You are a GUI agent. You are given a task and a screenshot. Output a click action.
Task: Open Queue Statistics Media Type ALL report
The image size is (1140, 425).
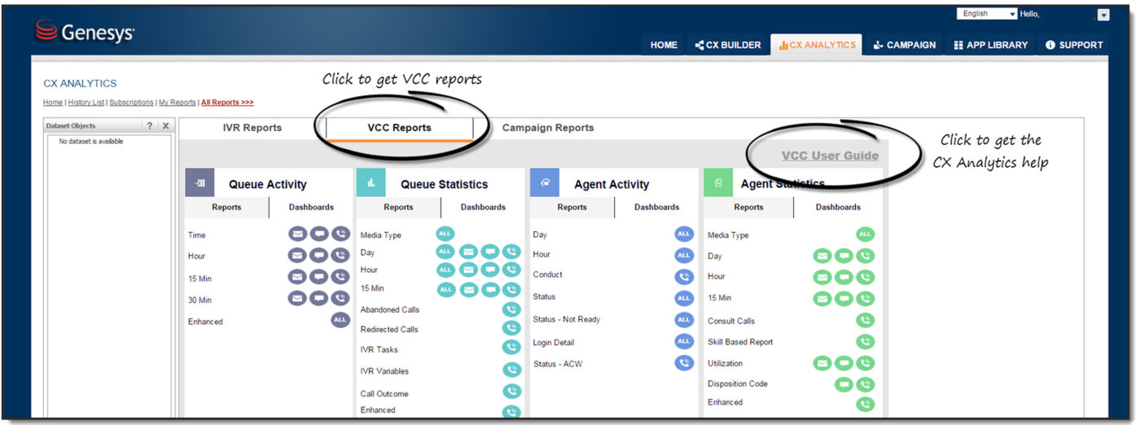coord(445,234)
